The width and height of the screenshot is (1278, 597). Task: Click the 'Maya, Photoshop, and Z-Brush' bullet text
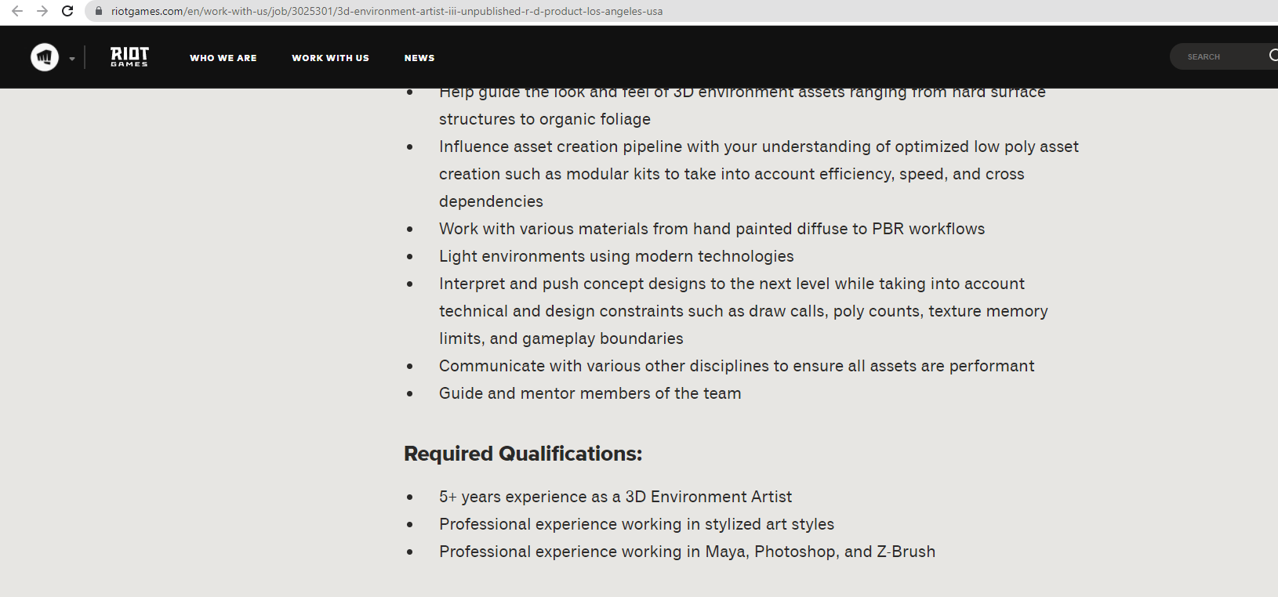(687, 552)
